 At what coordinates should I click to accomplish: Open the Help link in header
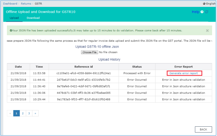click(195, 12)
